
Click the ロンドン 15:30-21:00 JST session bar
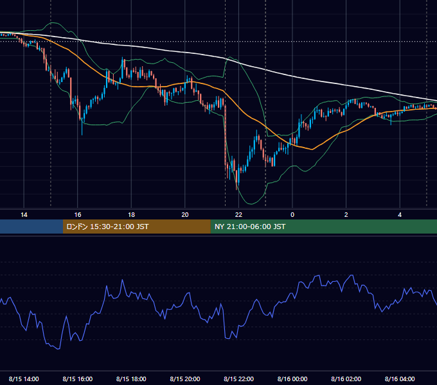(x=136, y=227)
